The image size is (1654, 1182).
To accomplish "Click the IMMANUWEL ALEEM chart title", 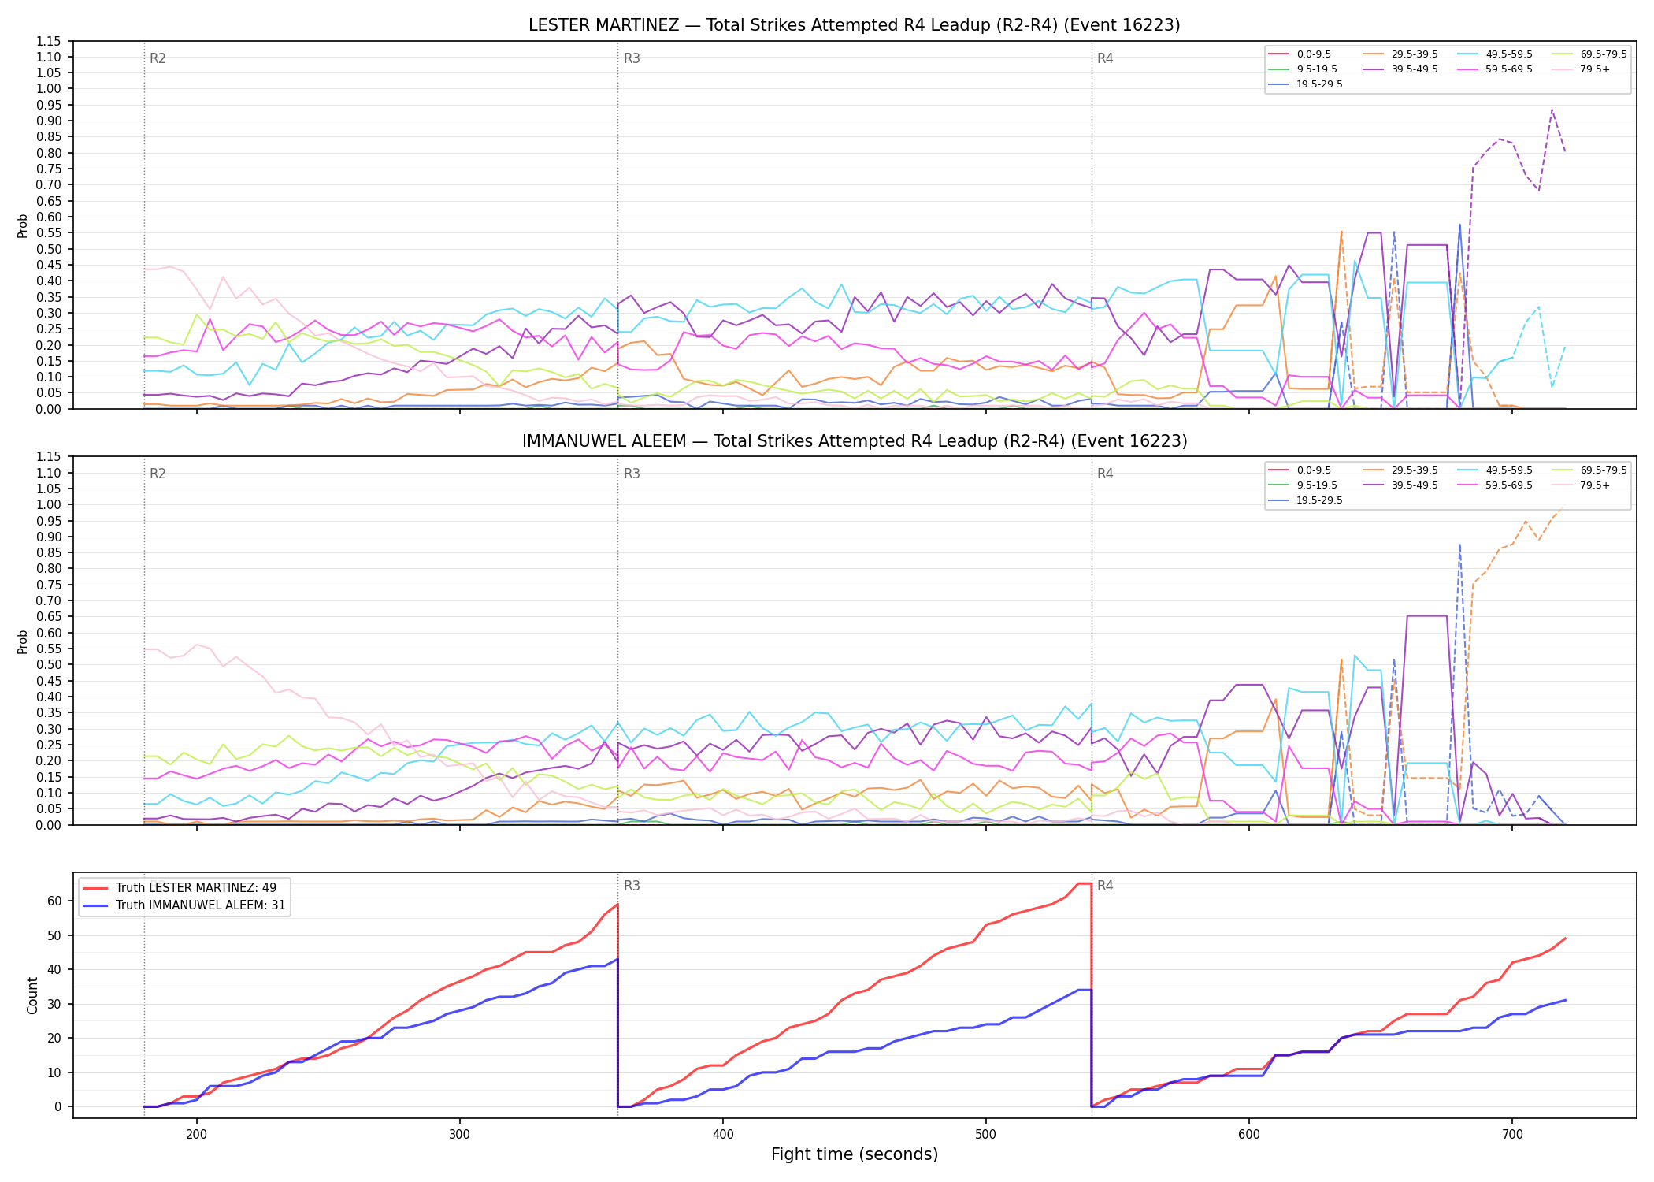I will 854,441.
